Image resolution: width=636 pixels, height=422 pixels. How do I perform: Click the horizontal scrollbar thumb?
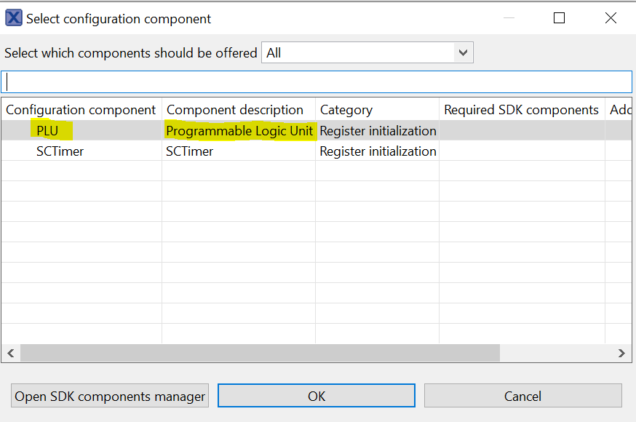coord(260,353)
